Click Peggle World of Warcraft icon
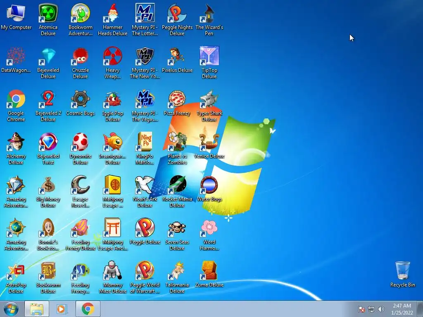423x317 pixels. 145,270
